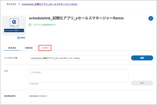Image resolution: width=157 pixels, height=105 pixels.
Task: Click the 利用開始時刻 timestamp value
Action: [x=38, y=96]
